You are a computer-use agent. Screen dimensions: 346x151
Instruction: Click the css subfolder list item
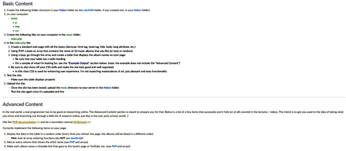(x=17, y=31)
